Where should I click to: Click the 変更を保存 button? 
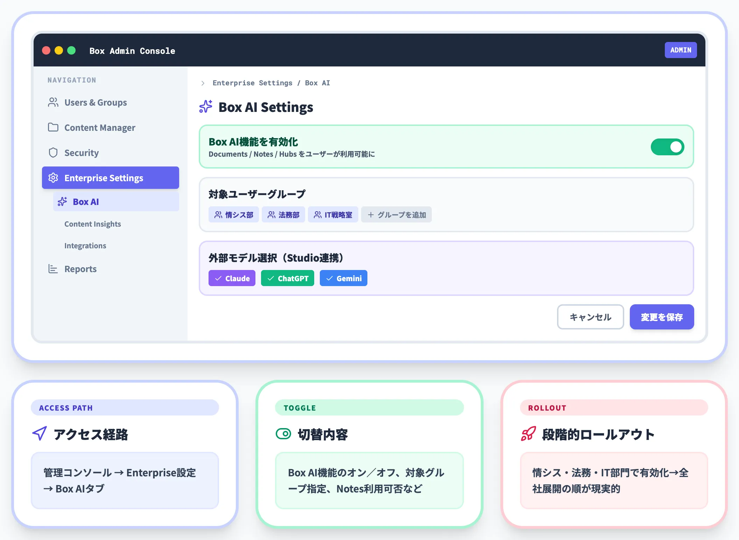point(662,317)
